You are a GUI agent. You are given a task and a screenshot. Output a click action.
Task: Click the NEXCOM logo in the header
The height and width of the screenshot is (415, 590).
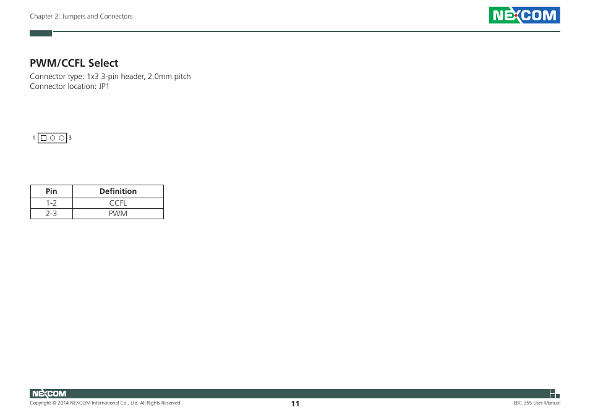[x=524, y=15]
